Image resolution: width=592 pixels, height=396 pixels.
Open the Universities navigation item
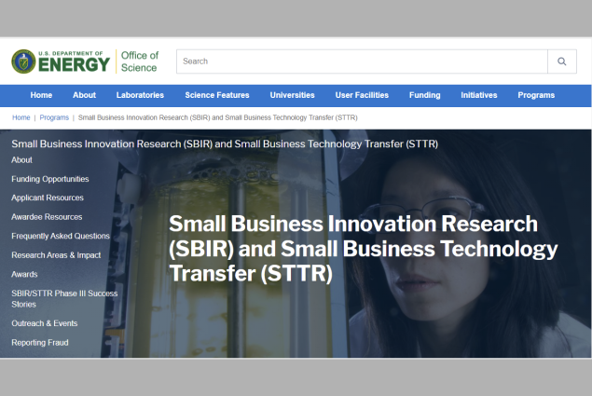(292, 95)
